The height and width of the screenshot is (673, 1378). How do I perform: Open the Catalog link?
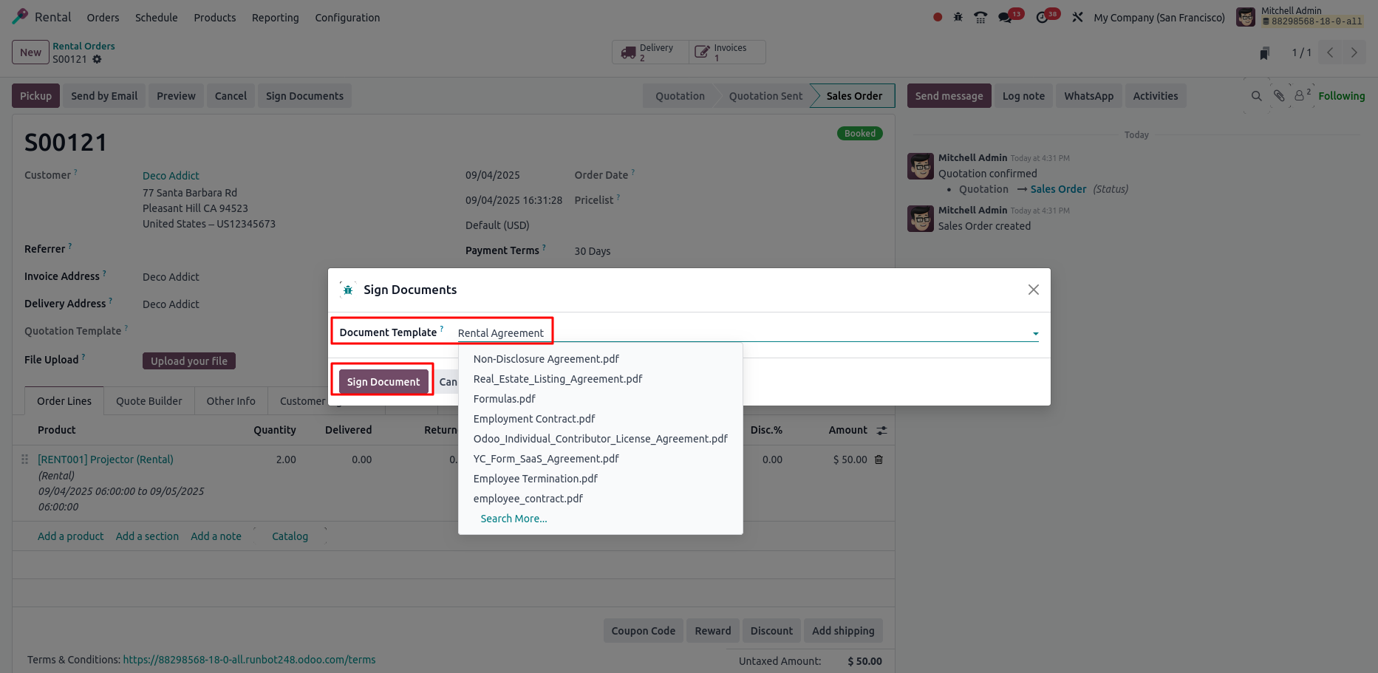[x=290, y=536]
